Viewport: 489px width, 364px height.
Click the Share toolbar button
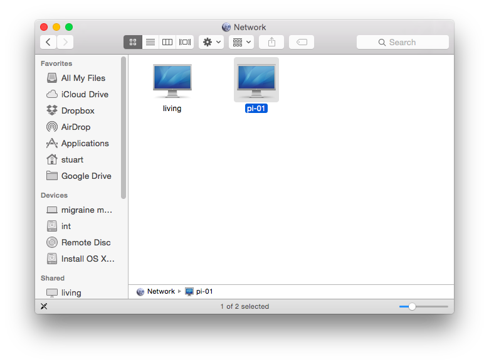pyautogui.click(x=271, y=42)
